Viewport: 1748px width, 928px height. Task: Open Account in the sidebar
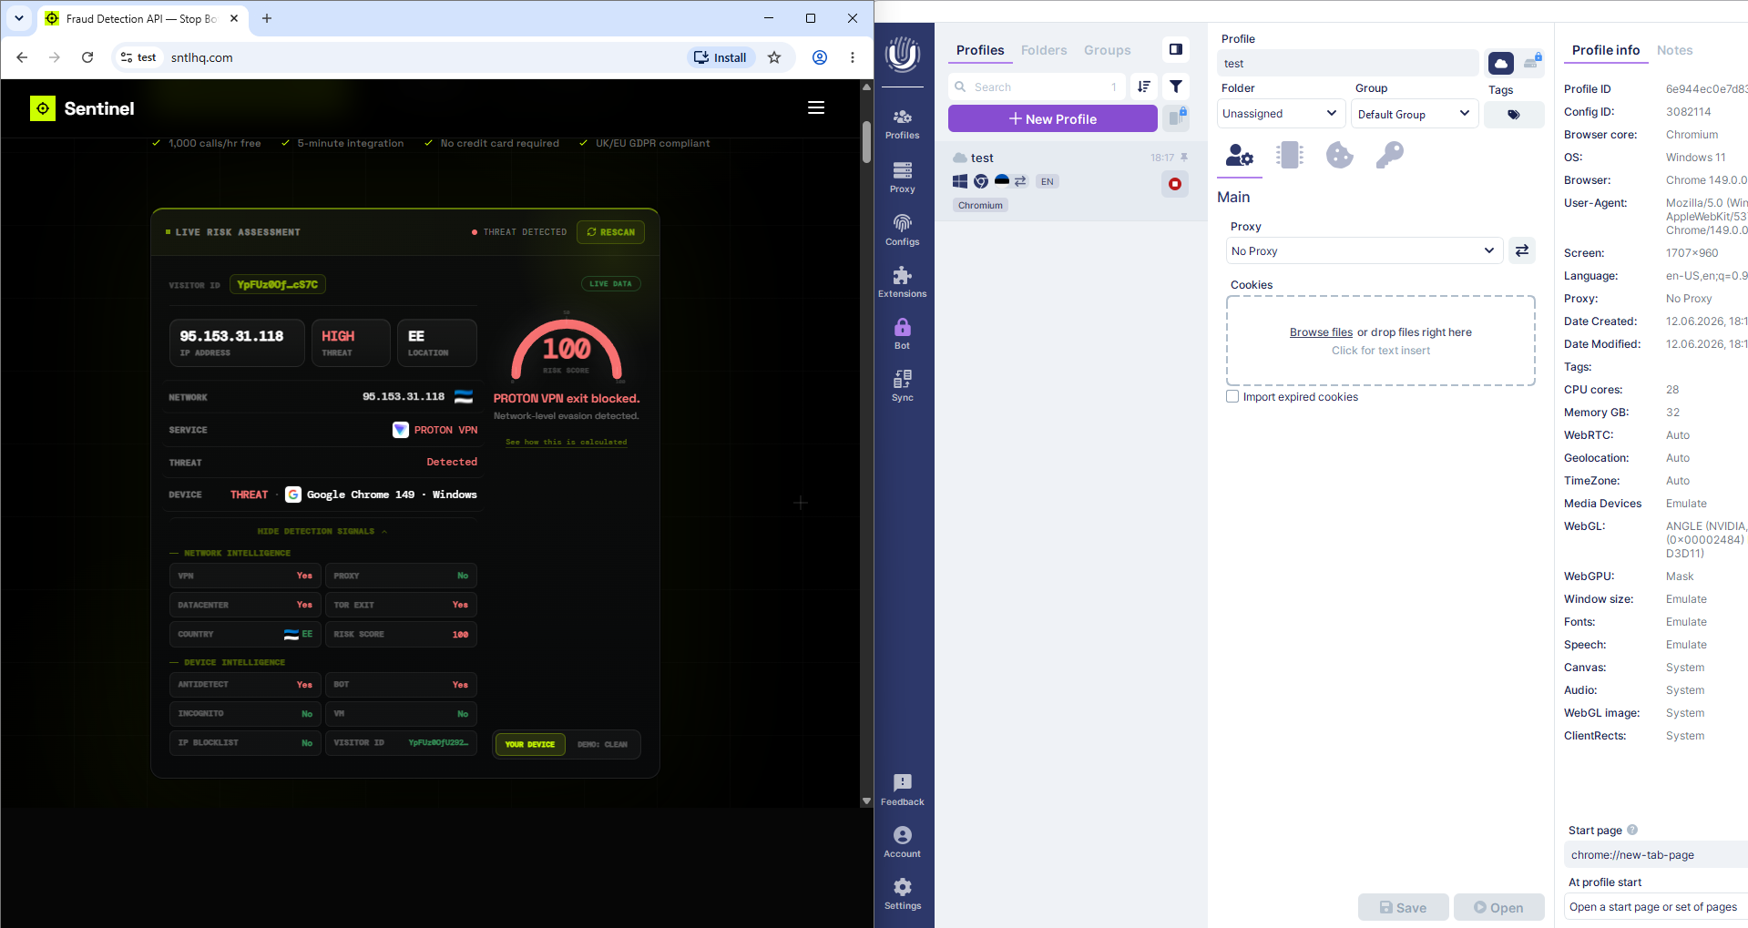pos(902,841)
